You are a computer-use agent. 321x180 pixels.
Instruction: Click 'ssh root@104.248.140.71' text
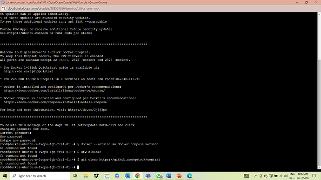(119, 79)
